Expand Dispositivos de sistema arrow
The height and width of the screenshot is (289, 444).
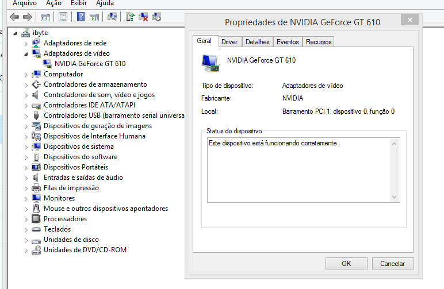(x=26, y=147)
